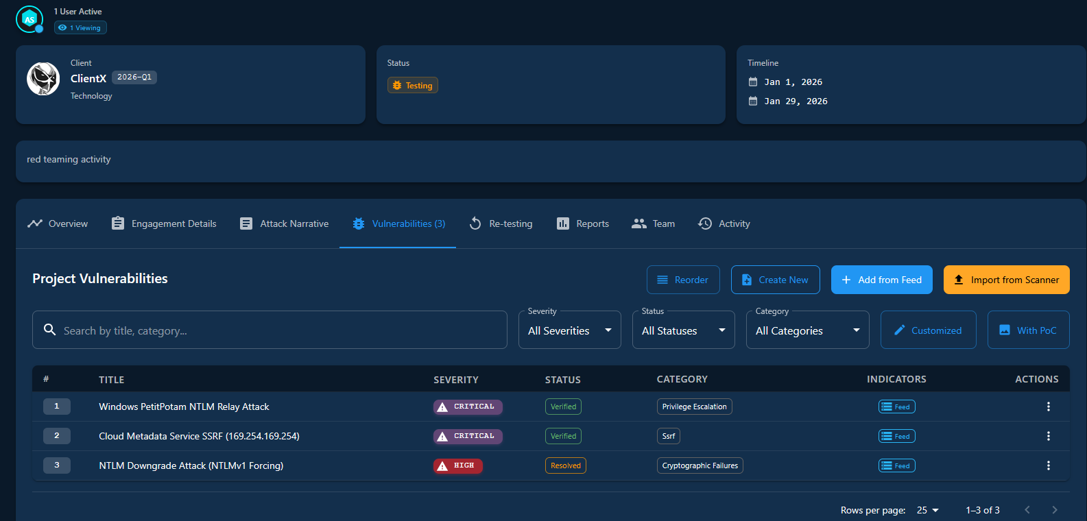Click the CATEGORY column header
The height and width of the screenshot is (521, 1087).
point(682,380)
